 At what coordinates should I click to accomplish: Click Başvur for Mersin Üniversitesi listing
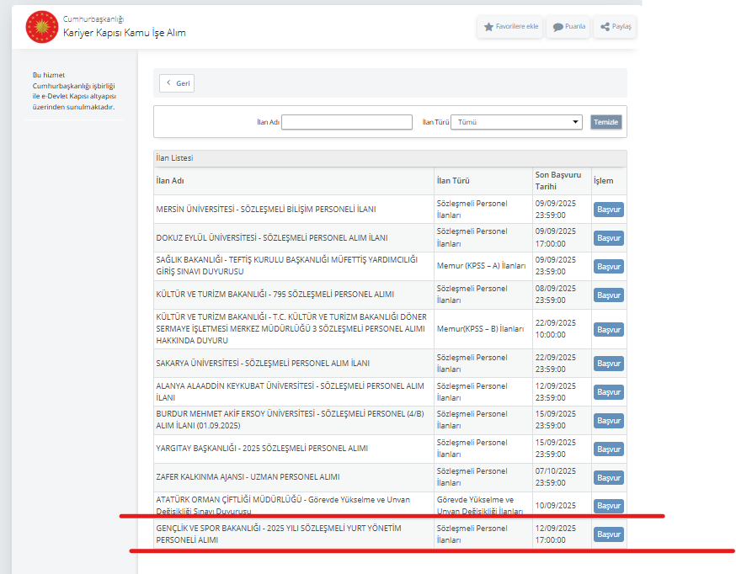[608, 210]
